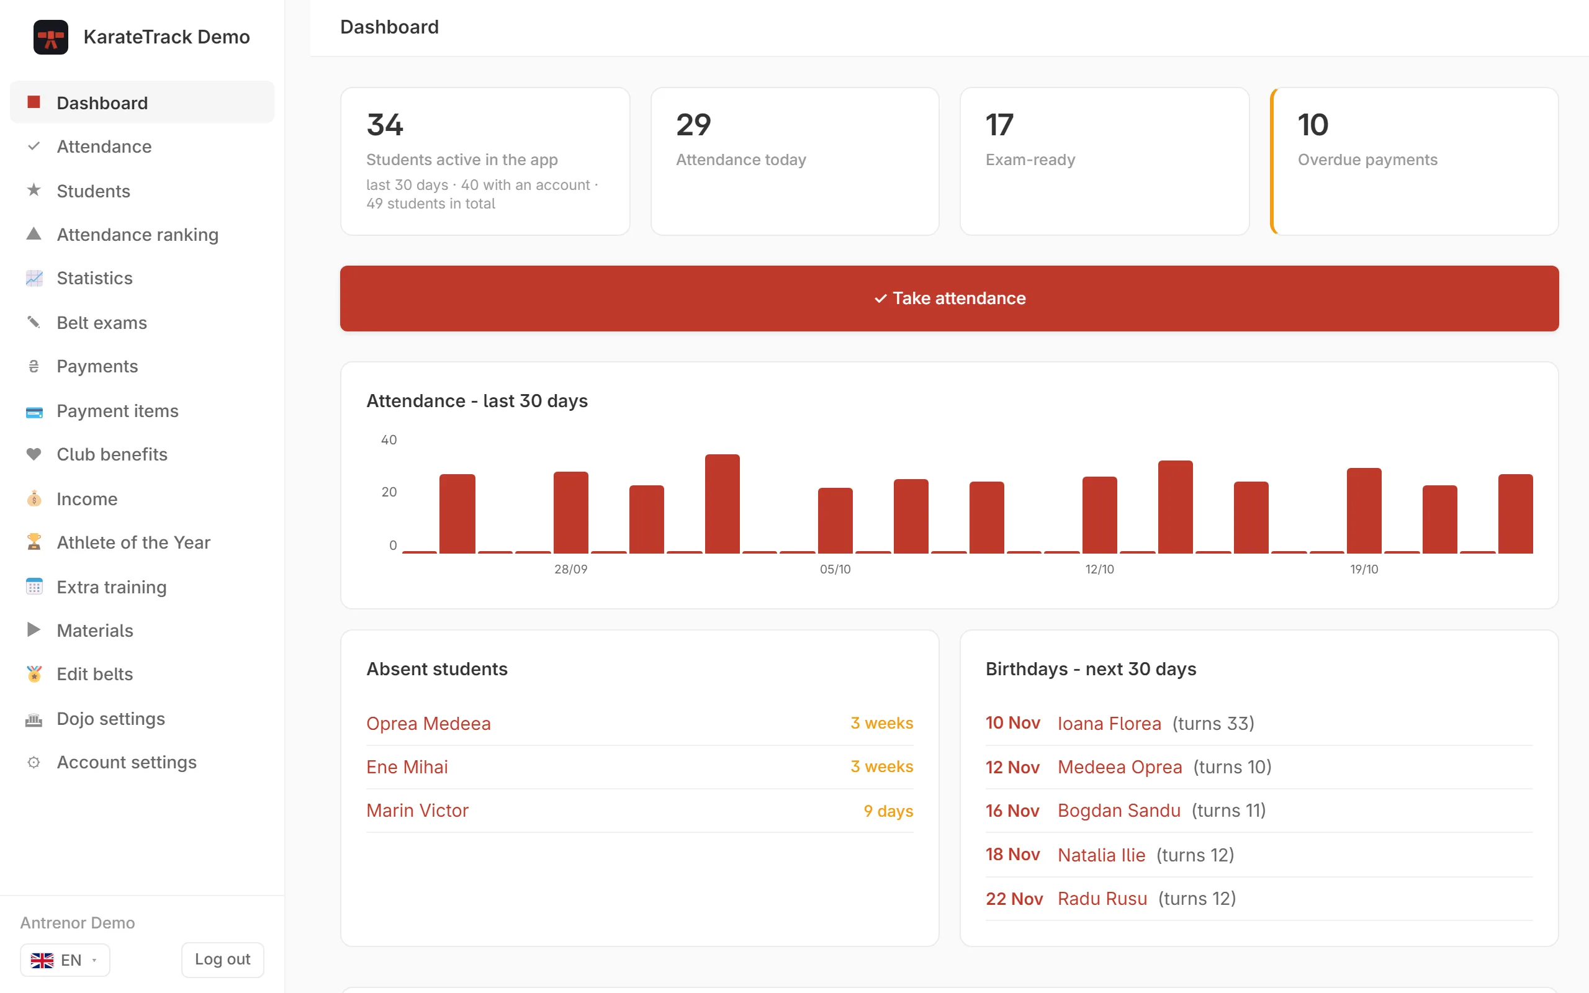The height and width of the screenshot is (993, 1589).
Task: Click the Payments currency icon
Action: 34,366
